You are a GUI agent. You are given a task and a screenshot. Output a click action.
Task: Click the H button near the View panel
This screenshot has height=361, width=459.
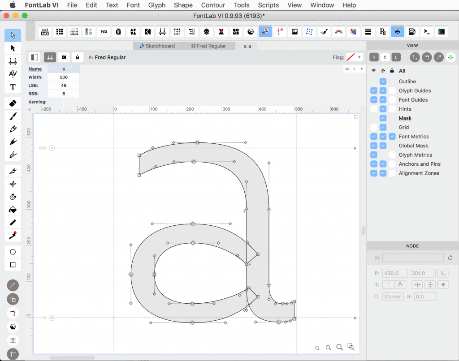click(373, 57)
